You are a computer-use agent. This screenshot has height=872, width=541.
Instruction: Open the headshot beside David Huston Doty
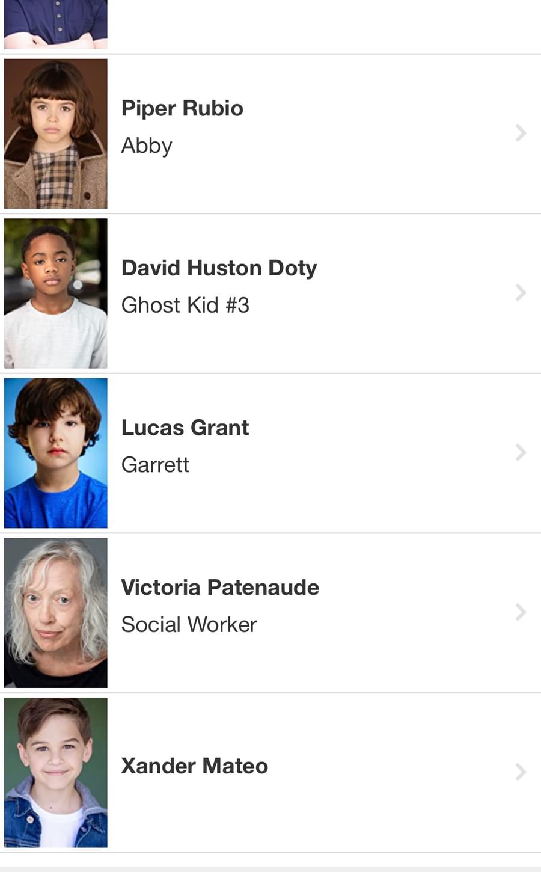tap(56, 293)
